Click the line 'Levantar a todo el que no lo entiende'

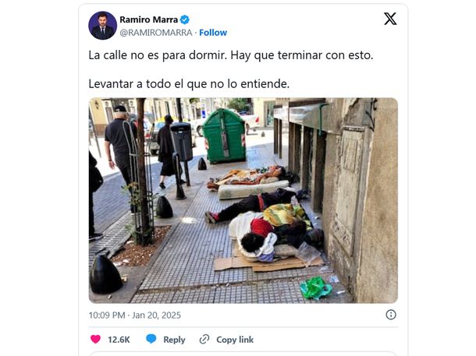coord(189,84)
